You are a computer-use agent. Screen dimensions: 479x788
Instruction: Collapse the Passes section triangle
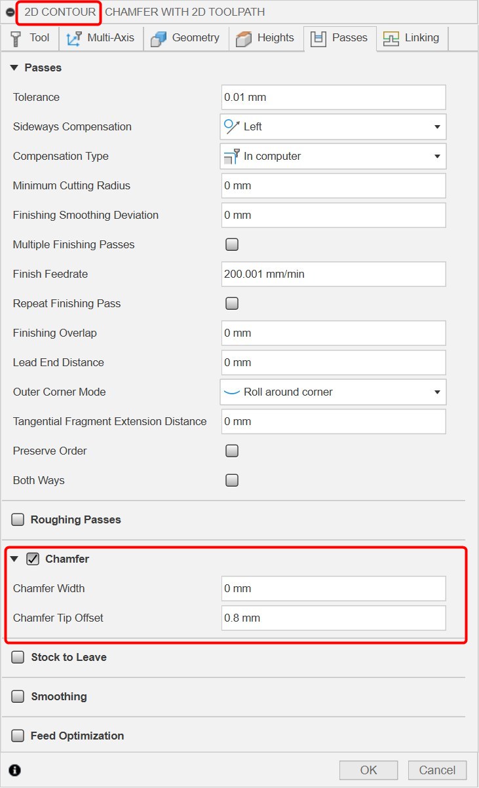[x=14, y=67]
